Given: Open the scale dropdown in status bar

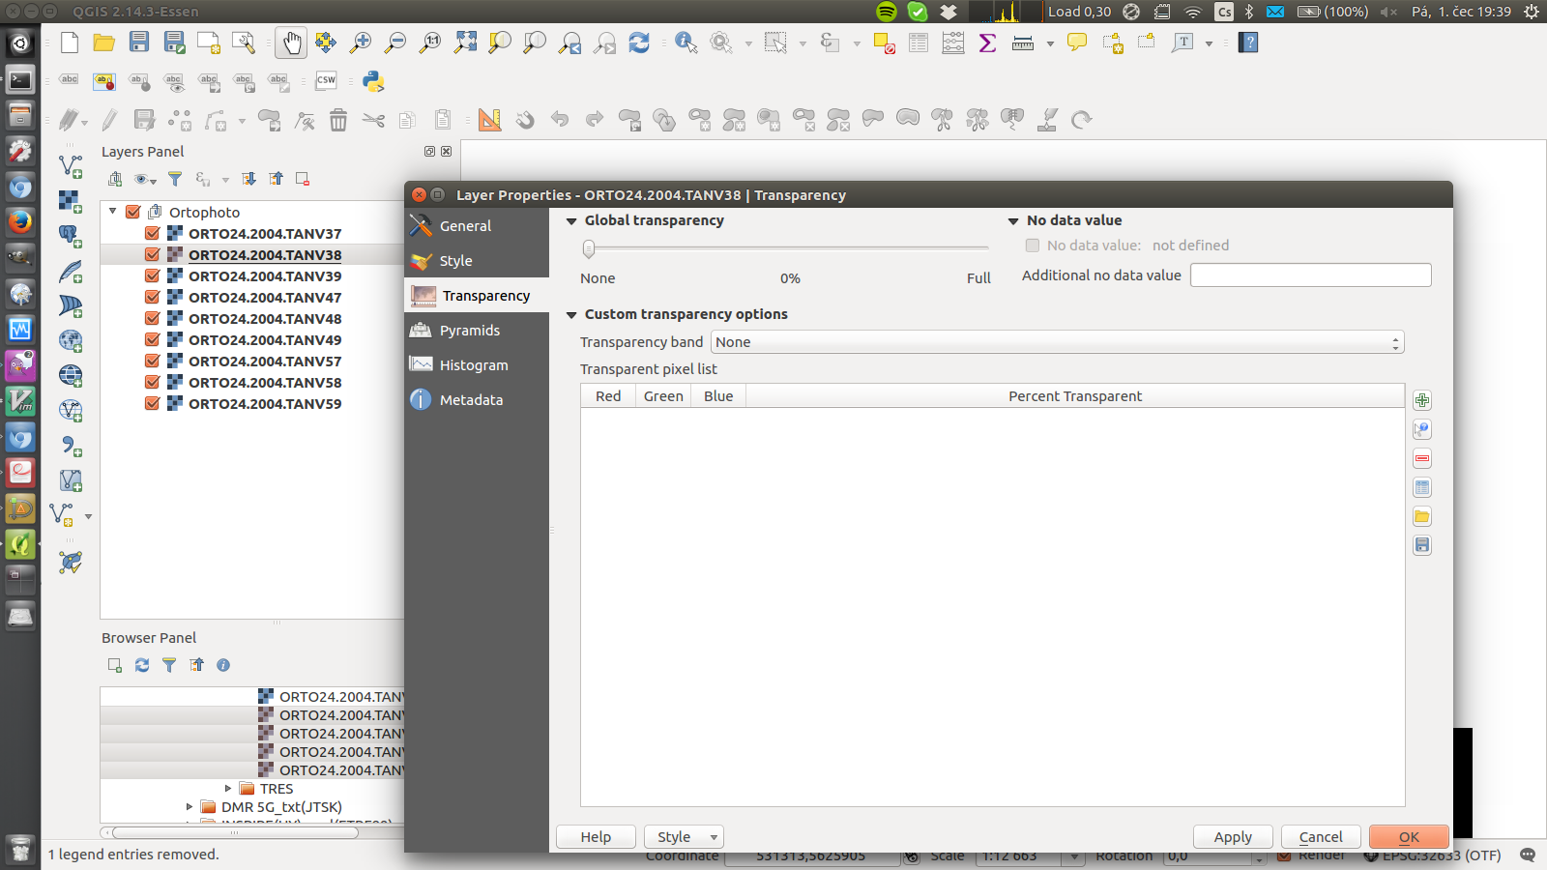Looking at the screenshot, I should 1073,856.
